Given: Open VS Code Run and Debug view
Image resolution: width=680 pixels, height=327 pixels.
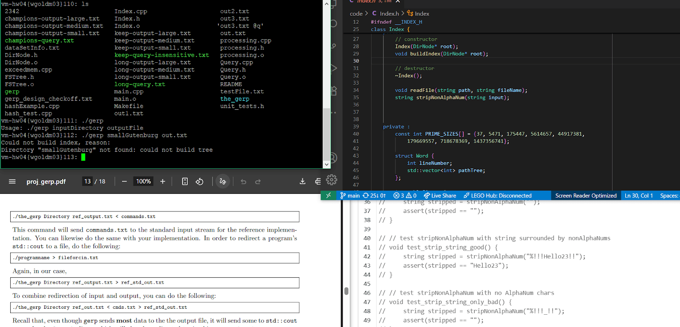Looking at the screenshot, I should pyautogui.click(x=334, y=68).
